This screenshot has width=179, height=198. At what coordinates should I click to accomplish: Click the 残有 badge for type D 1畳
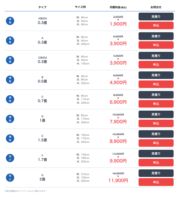(10, 119)
